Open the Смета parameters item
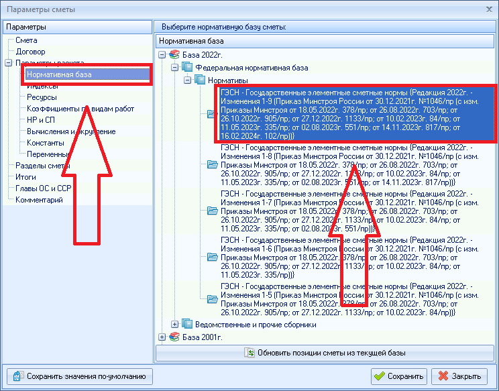 (x=26, y=40)
